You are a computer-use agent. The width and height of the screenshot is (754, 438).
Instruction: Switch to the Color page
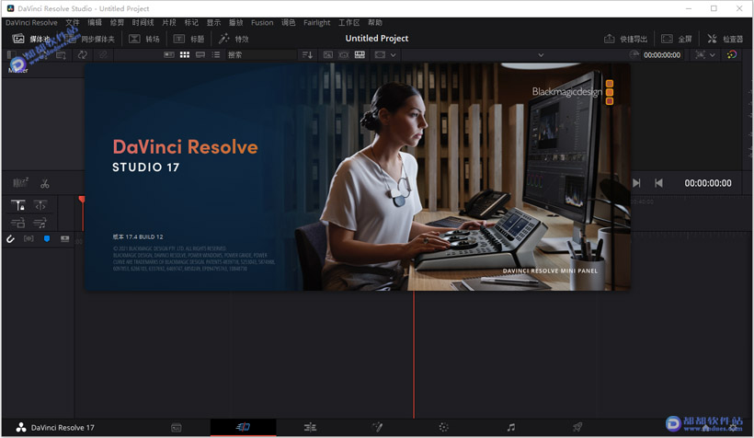(444, 427)
